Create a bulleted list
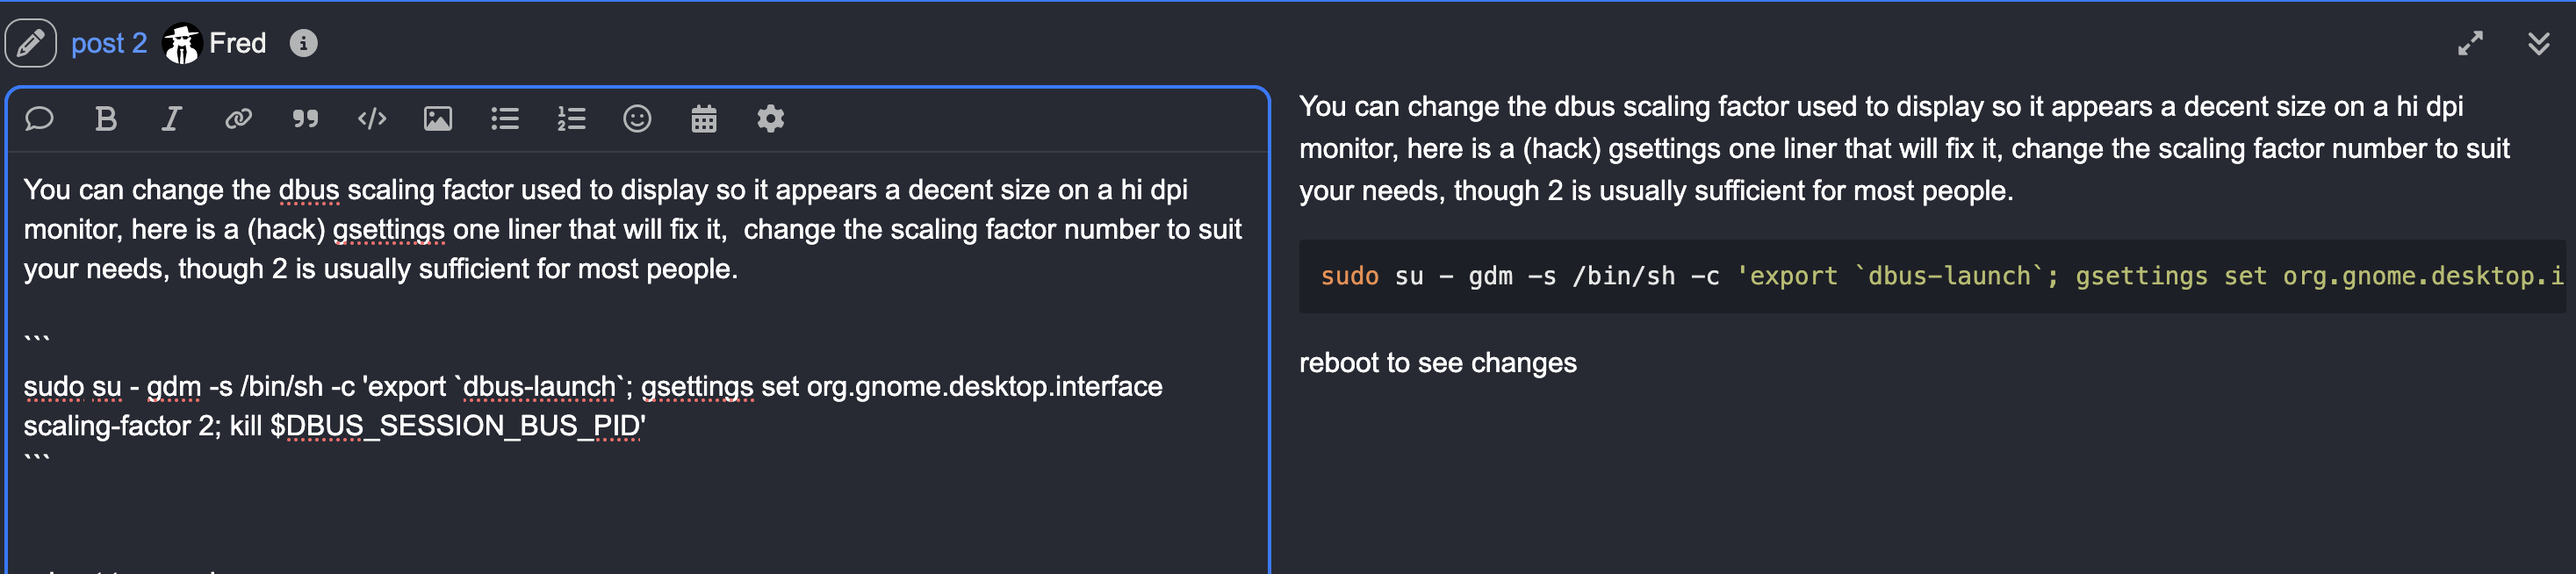Screen dimensions: 2576x574 (x=505, y=119)
